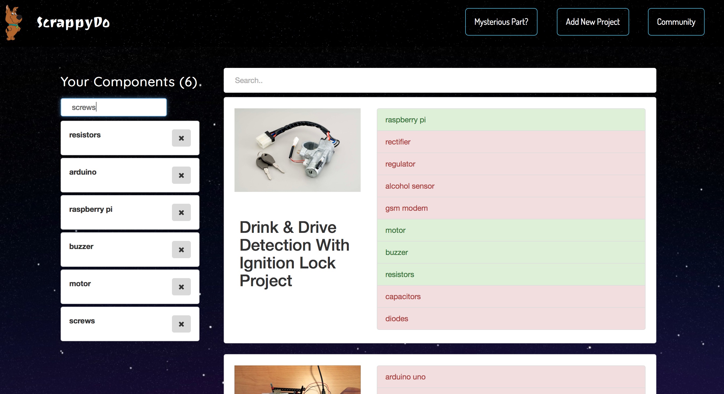Click the ScrappyDo dog mascot logo
The image size is (724, 394).
pos(13,22)
